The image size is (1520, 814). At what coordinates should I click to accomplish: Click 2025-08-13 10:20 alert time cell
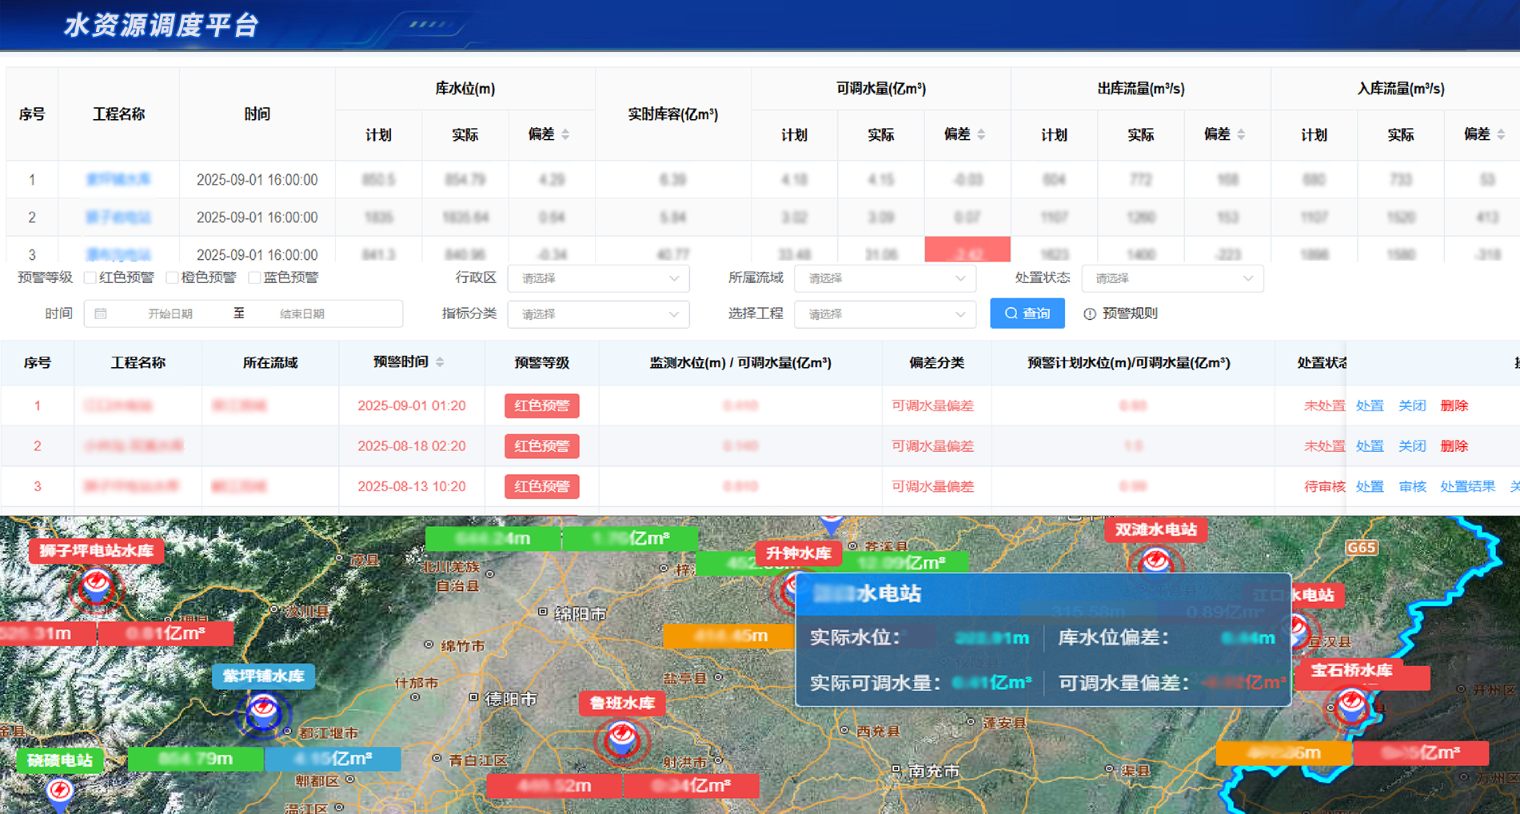pyautogui.click(x=412, y=486)
